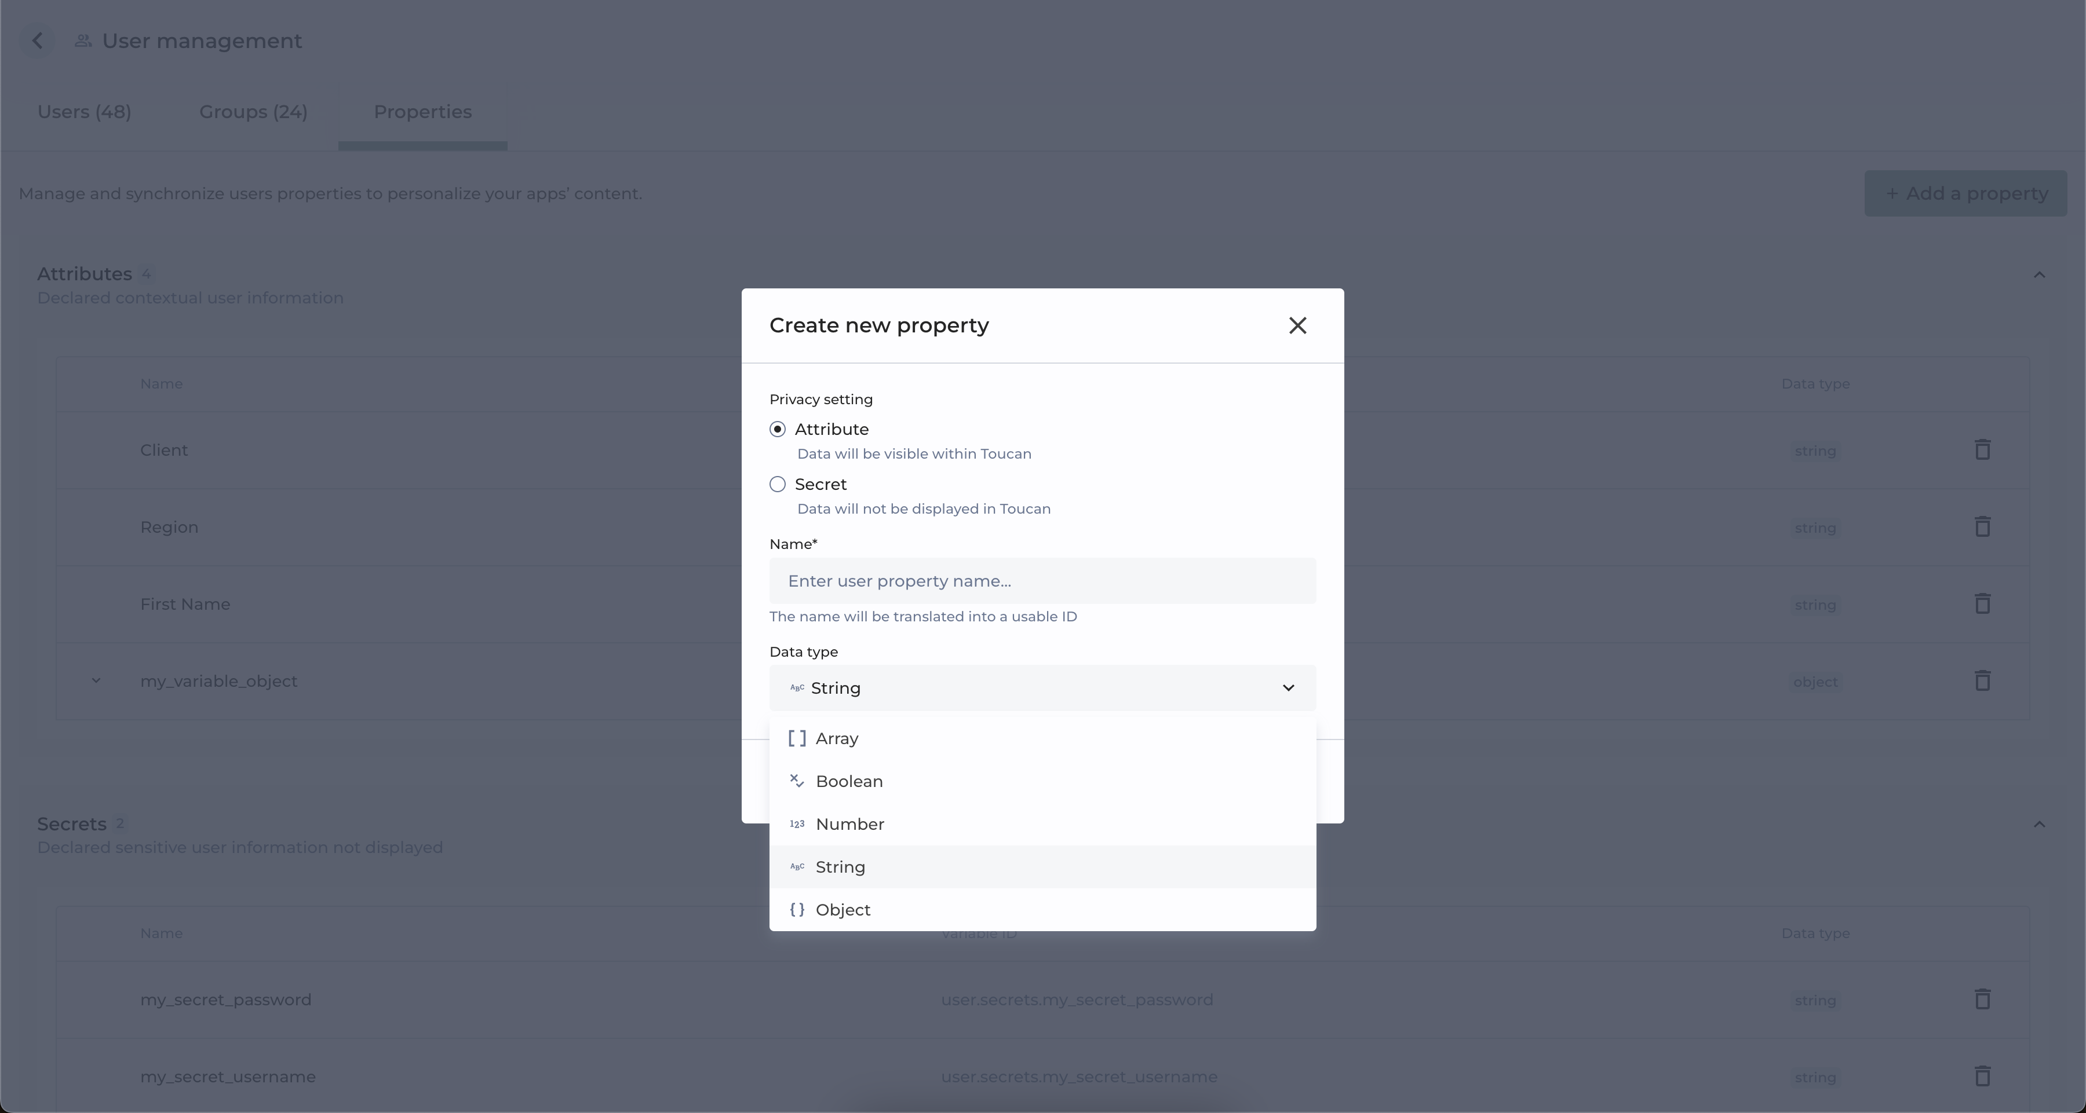This screenshot has height=1113, width=2086.
Task: Choose Number in the data type dropdown
Action: [849, 824]
